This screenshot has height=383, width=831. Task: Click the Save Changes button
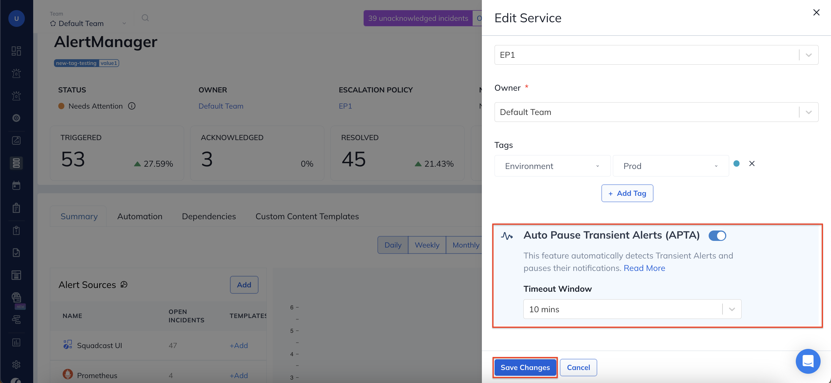[x=525, y=367]
